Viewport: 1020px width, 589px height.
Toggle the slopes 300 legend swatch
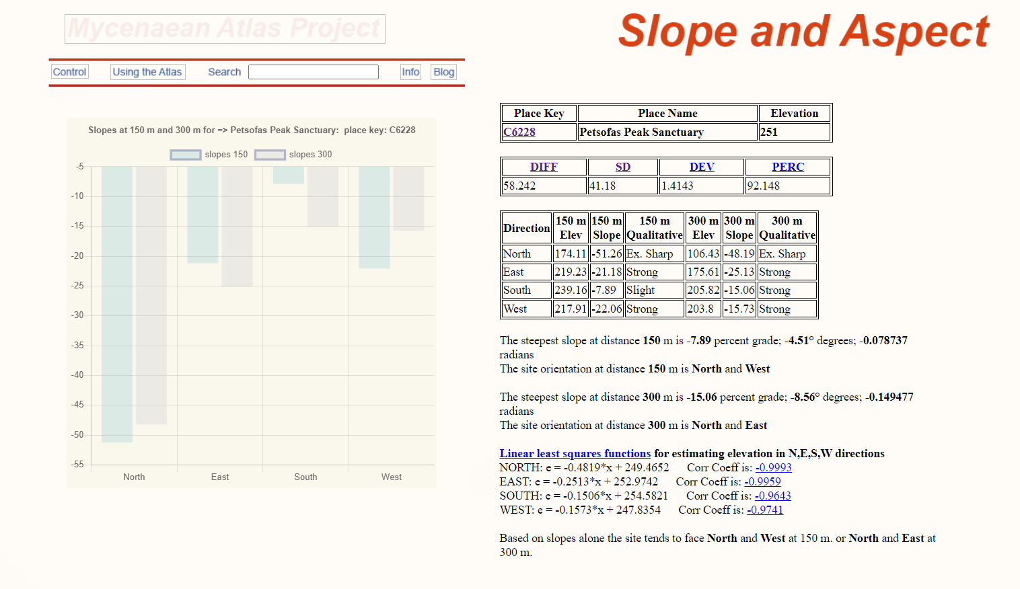pos(270,155)
